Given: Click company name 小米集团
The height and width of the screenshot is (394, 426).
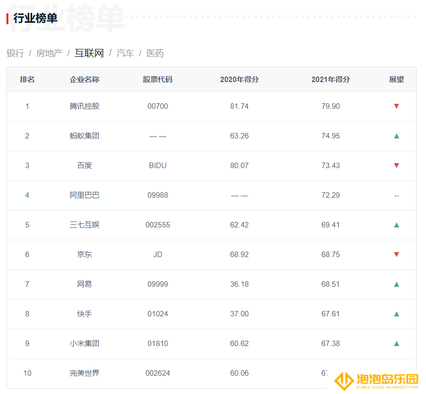Looking at the screenshot, I should (85, 344).
